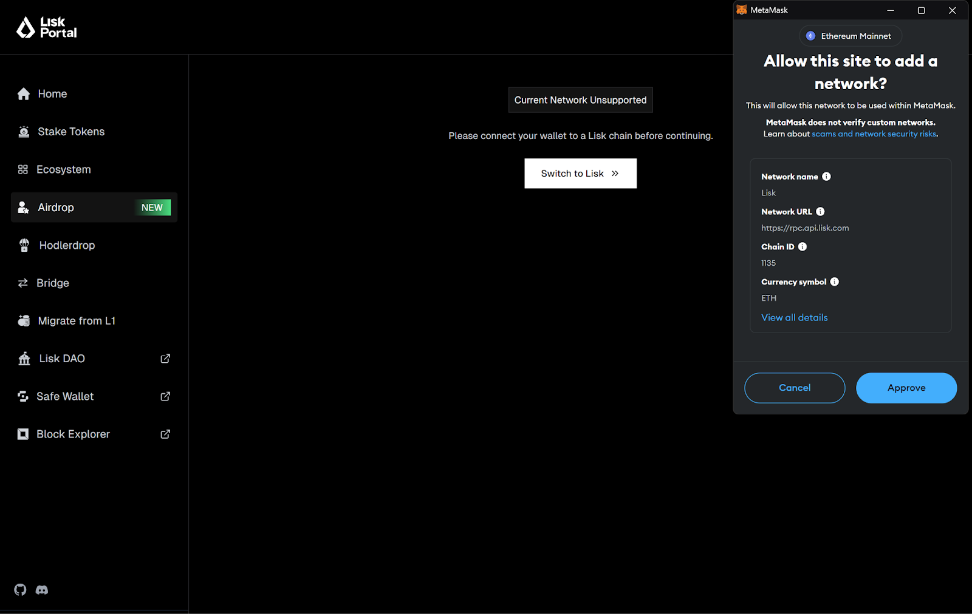This screenshot has width=972, height=614.
Task: Click the info icon beside Chain ID
Action: pyautogui.click(x=802, y=246)
